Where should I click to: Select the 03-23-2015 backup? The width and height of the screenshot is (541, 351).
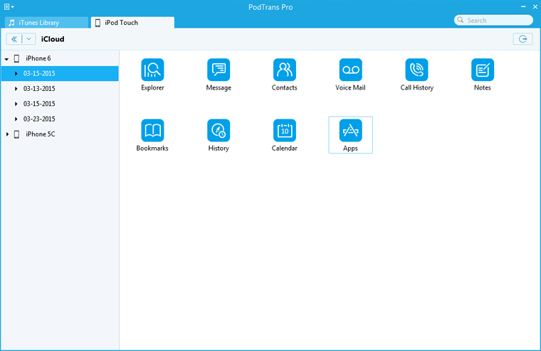point(39,119)
